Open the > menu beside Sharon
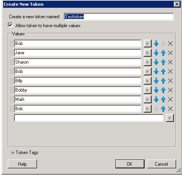Screen dimensions: 182x175 point(147,62)
